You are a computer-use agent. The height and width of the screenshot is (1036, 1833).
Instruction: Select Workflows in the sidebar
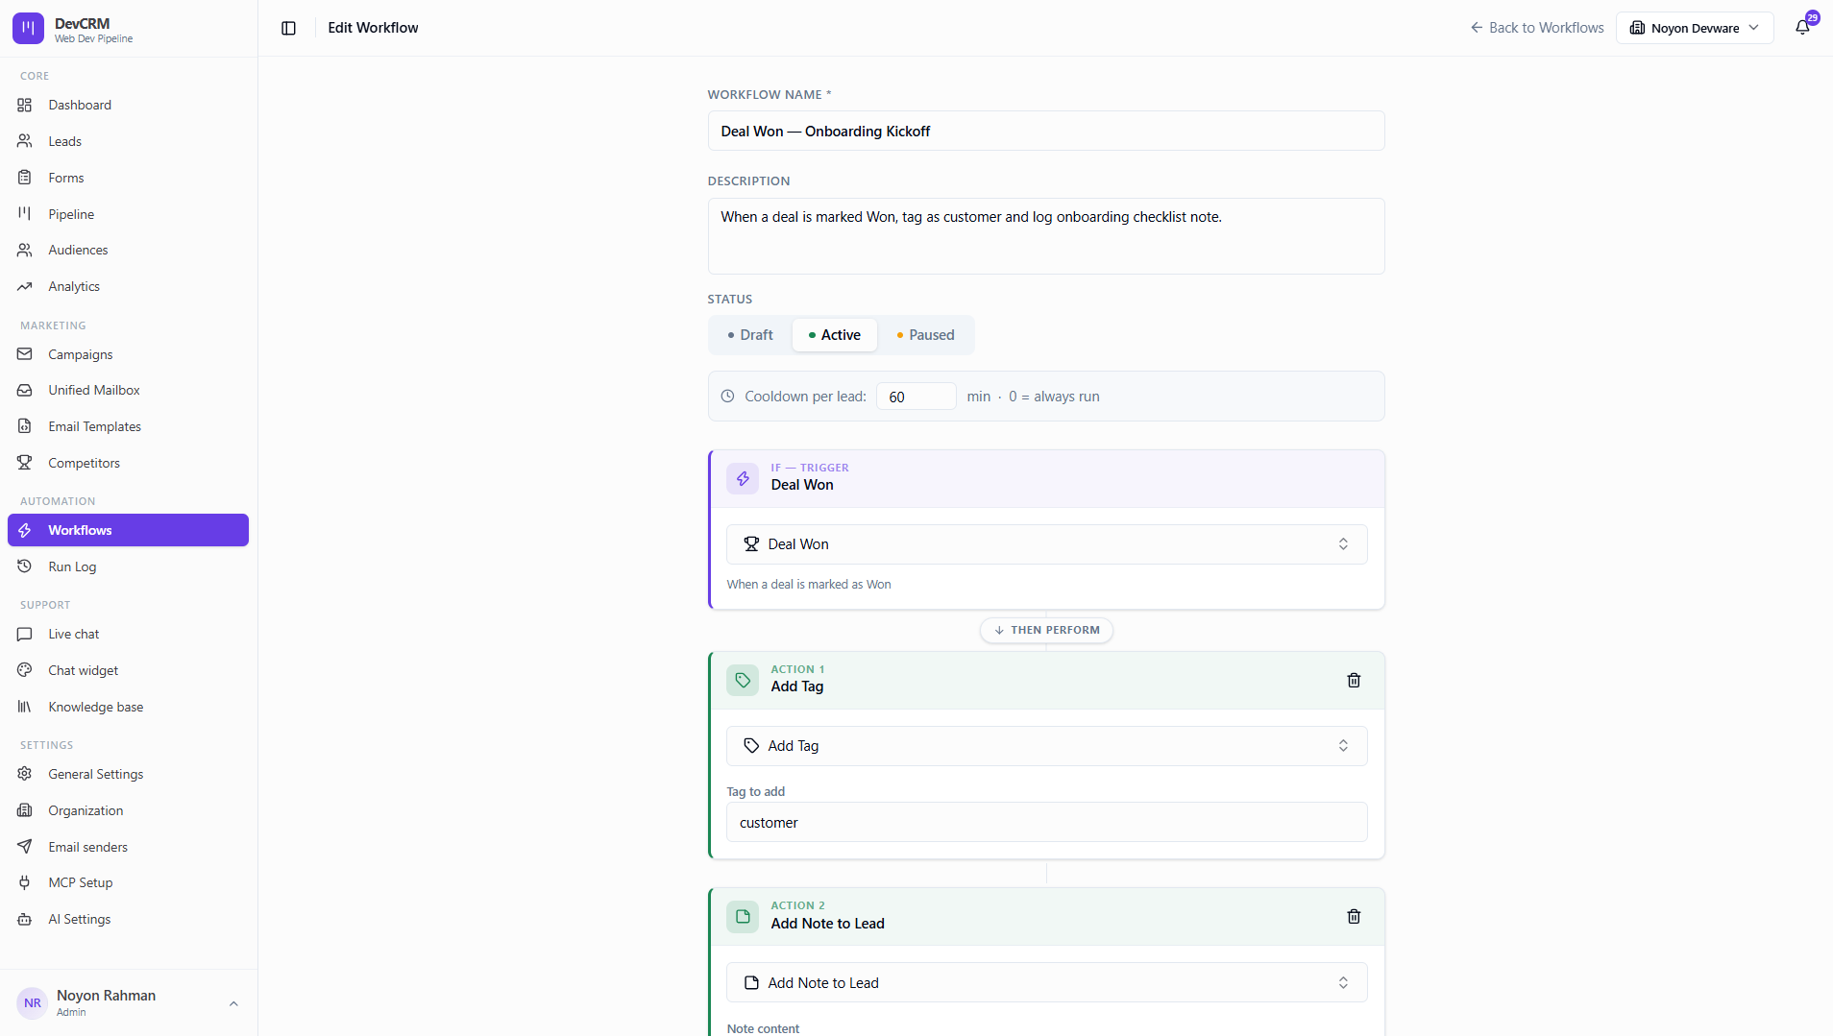[128, 530]
